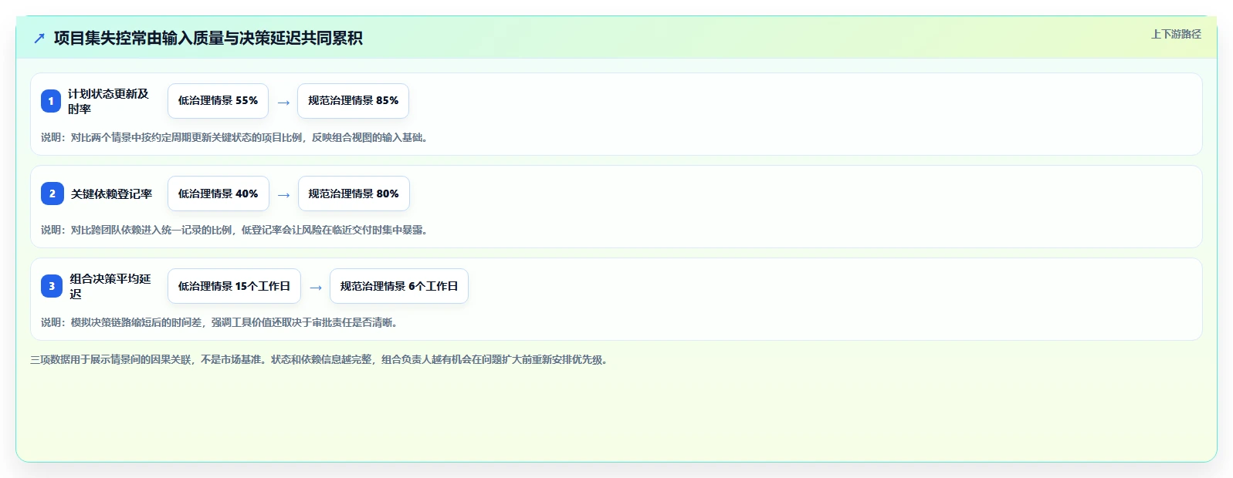Click the diagonal arrow icon beside the title

click(39, 38)
